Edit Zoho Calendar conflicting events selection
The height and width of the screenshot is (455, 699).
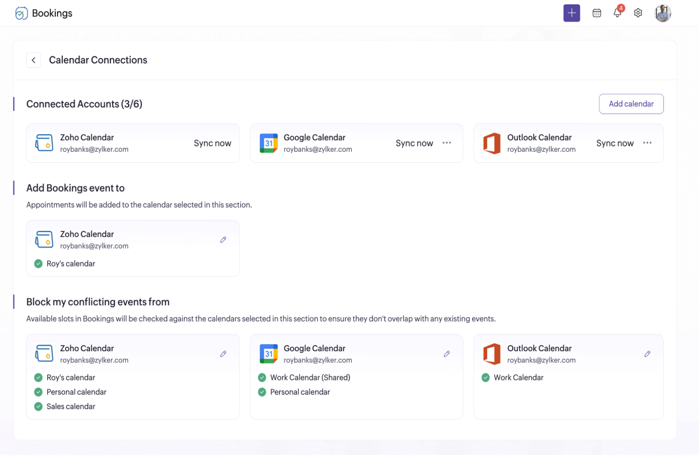pyautogui.click(x=223, y=354)
